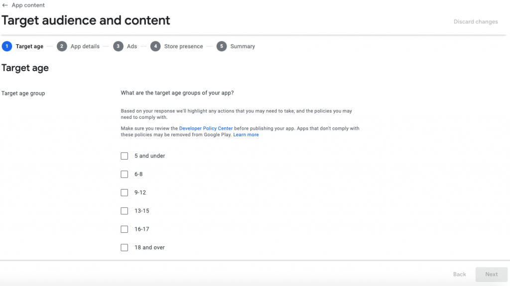510x286 pixels.
Task: Click the step 5 circle icon
Action: coord(222,46)
